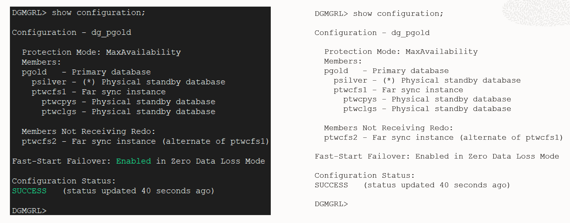Click 'ptwcfs1 - Far sync instance' in dark terminal
Screen dimensions: 570x223
click(x=99, y=92)
